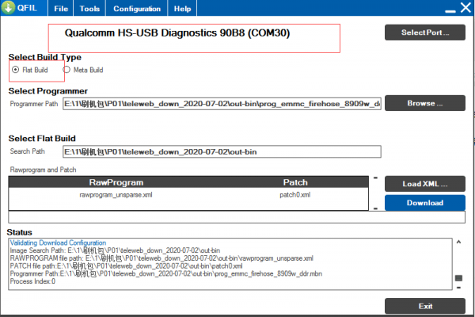Click the blue Download button
Viewport: 475px width, 317px height.
coord(424,203)
